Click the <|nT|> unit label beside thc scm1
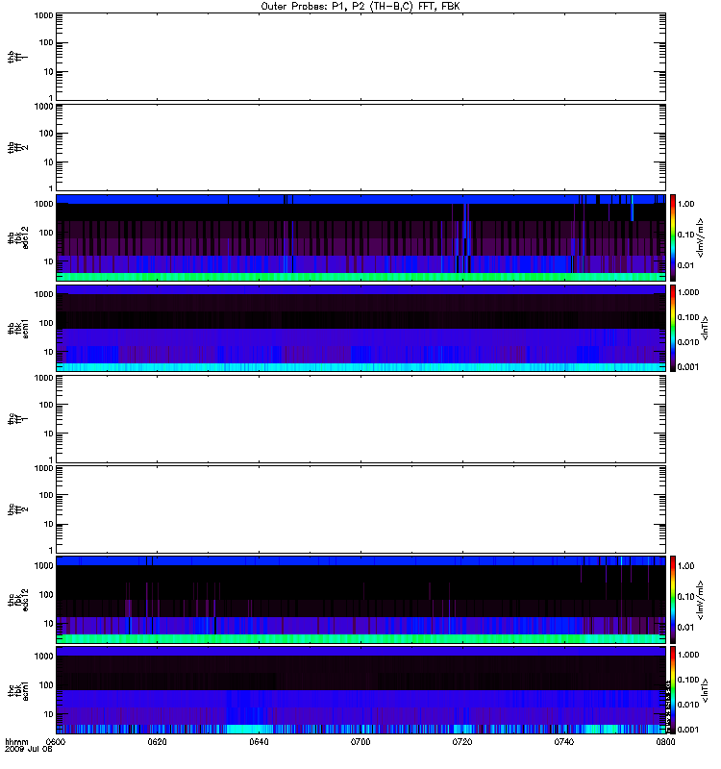The width and height of the screenshot is (721, 769). coord(706,690)
